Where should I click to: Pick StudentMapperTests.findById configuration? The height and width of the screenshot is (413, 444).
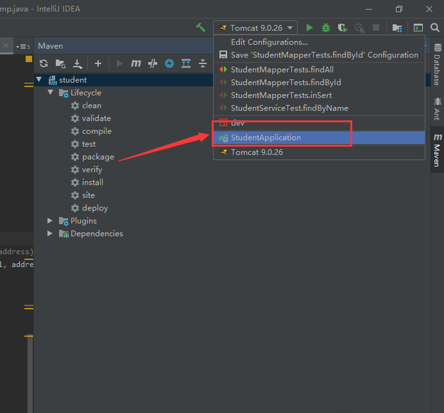tap(319, 83)
